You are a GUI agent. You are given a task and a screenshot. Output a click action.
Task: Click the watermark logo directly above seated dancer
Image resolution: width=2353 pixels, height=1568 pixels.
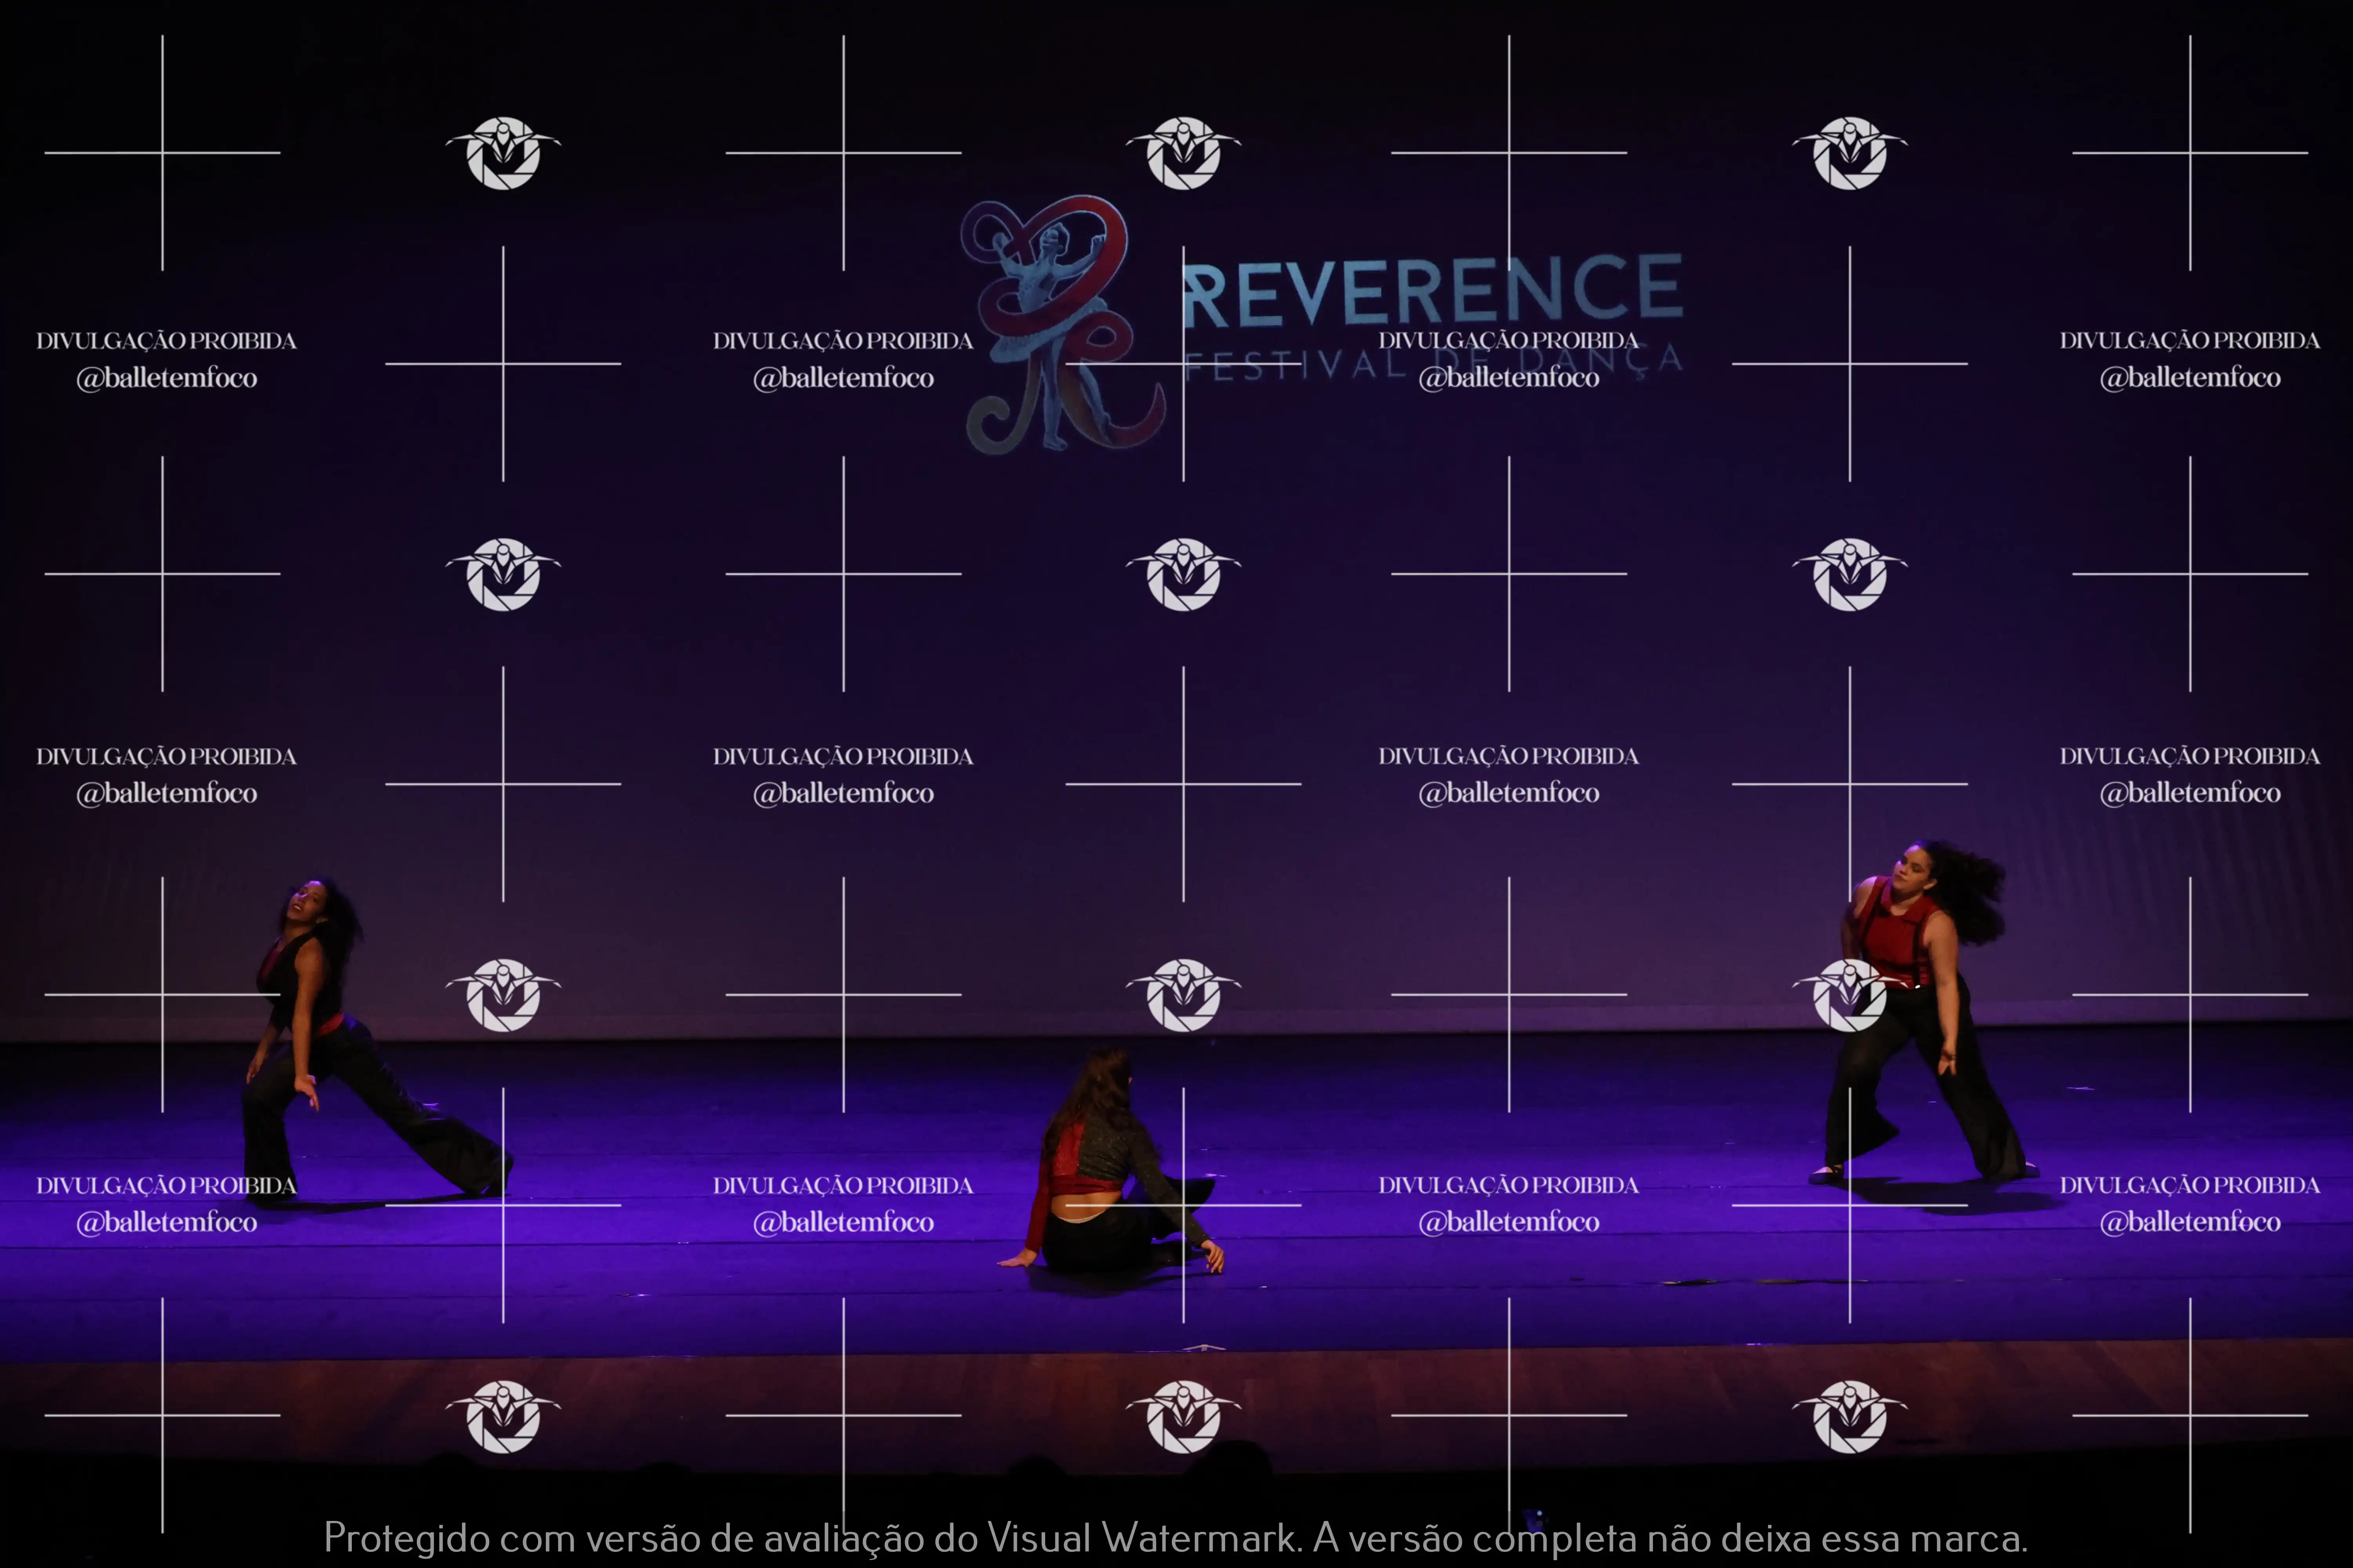tap(1184, 995)
